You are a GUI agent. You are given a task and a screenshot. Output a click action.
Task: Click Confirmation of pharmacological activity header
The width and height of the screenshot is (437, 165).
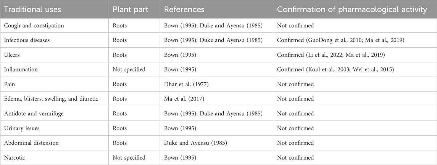tap(352, 9)
